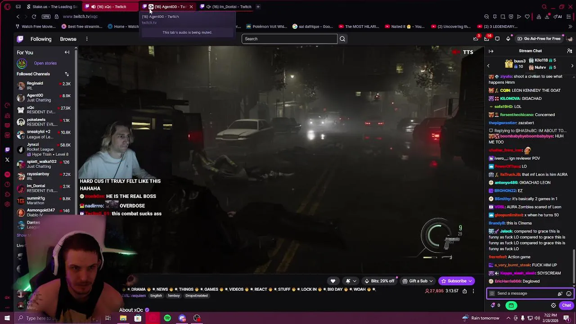Open Jynxzi channel in sidebar
The image size is (576, 324).
click(44, 149)
